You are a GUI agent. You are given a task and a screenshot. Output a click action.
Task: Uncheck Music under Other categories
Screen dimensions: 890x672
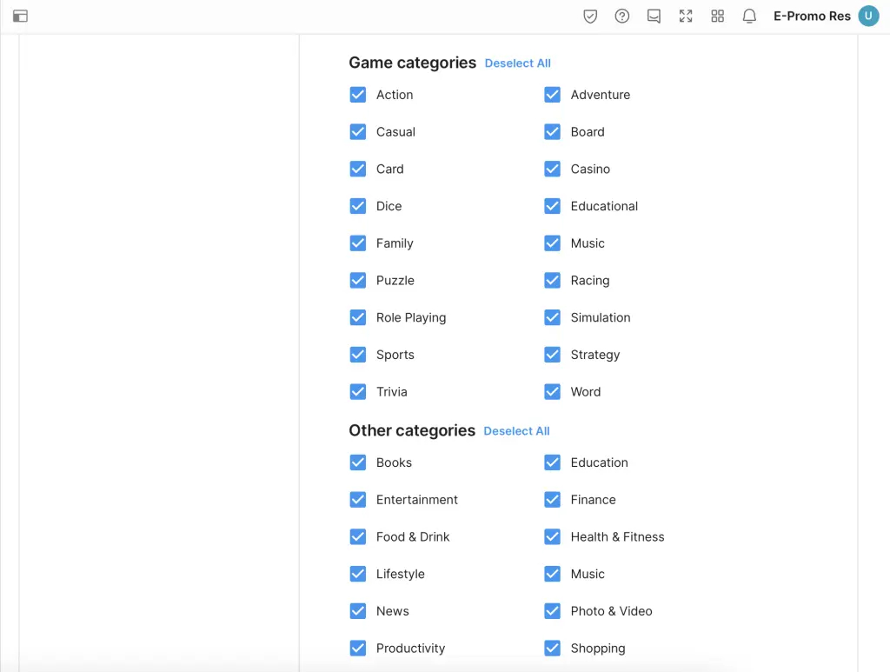coord(552,574)
